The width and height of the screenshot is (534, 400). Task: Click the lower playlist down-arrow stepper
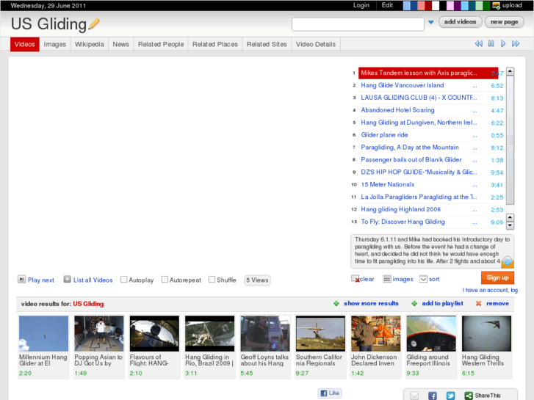click(x=510, y=225)
